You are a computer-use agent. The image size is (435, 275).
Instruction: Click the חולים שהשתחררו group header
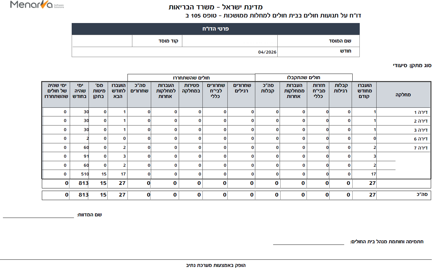[191, 78]
